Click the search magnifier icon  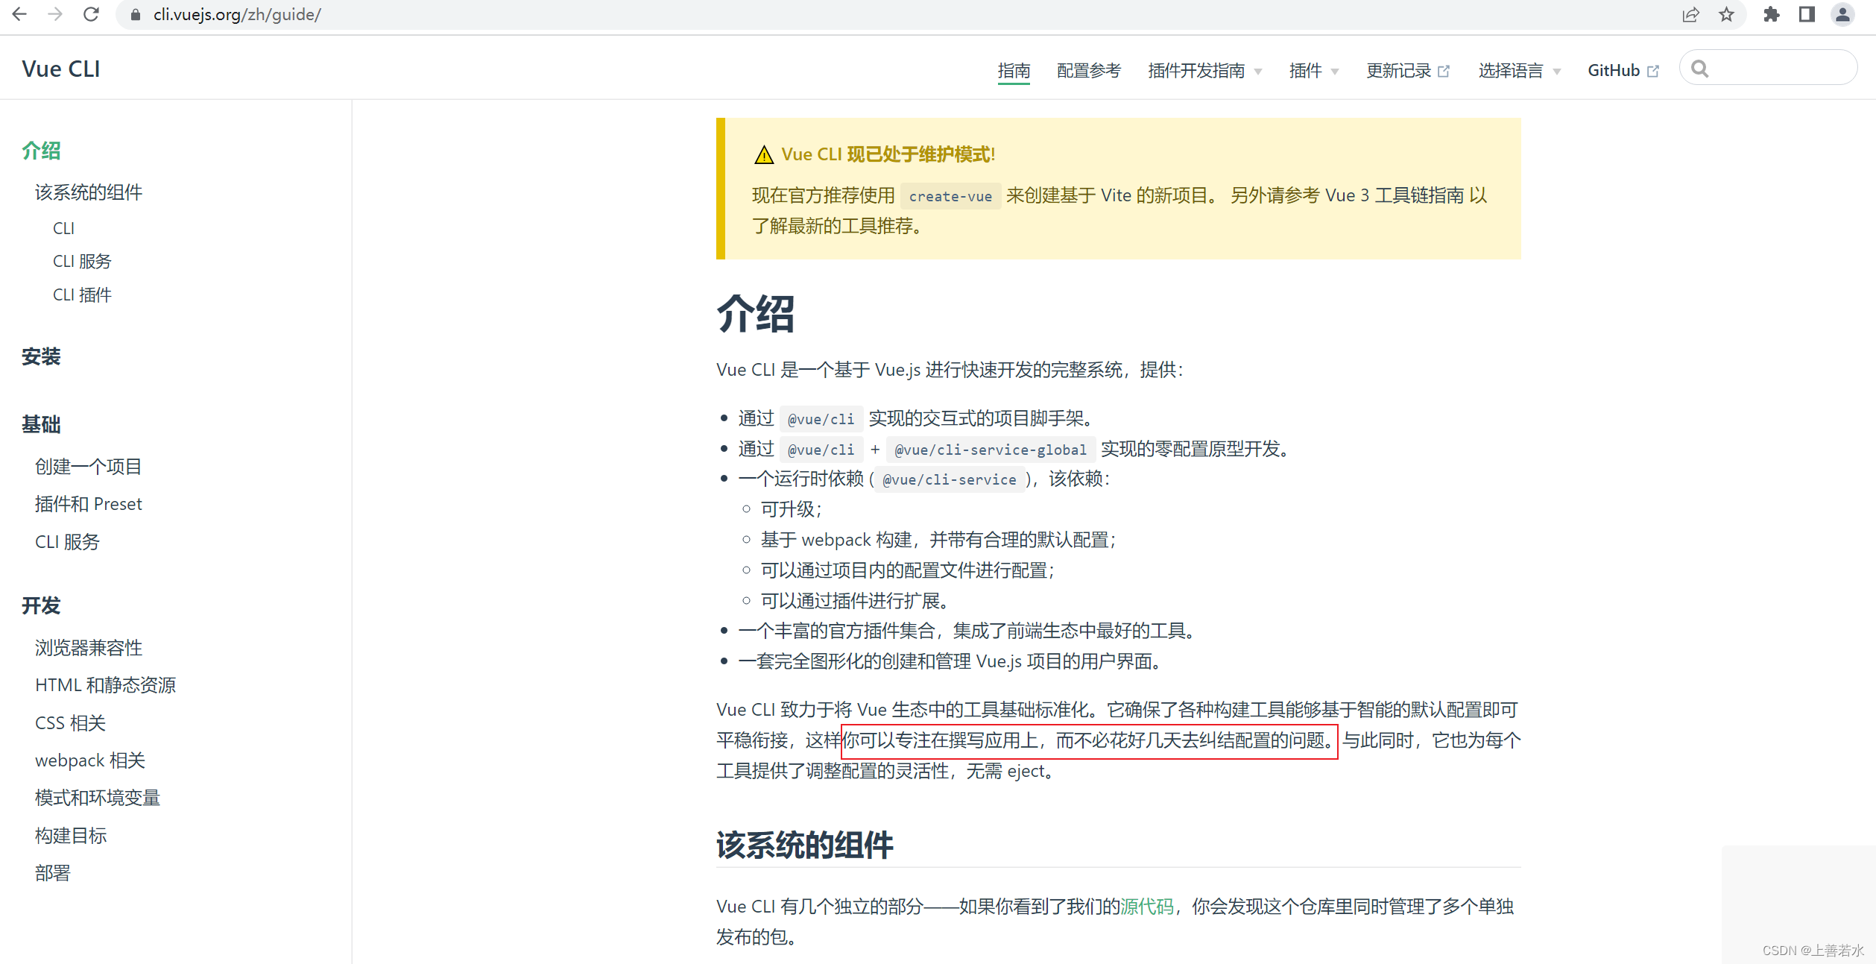click(1700, 69)
